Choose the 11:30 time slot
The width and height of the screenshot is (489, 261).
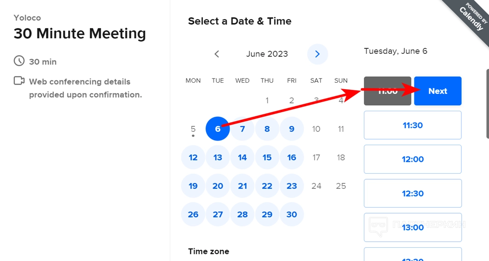pyautogui.click(x=412, y=125)
